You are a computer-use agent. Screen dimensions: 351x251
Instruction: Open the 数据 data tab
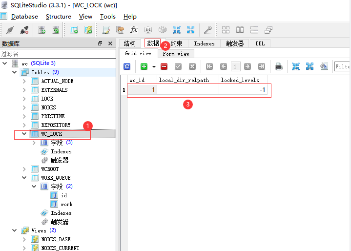[153, 43]
